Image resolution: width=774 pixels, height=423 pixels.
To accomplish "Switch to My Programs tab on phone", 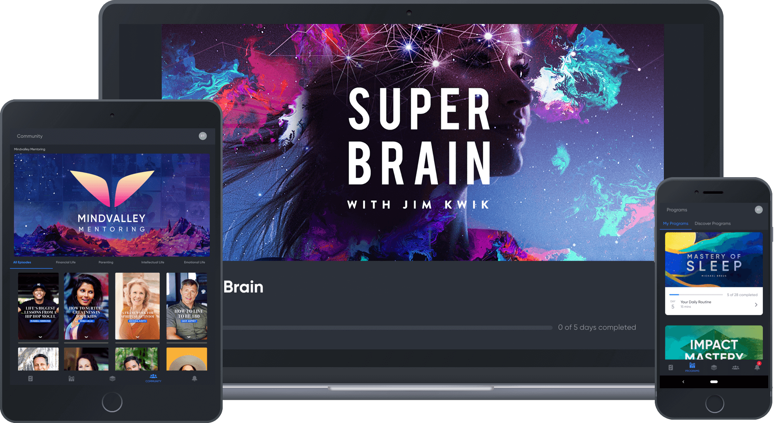I will [x=675, y=224].
